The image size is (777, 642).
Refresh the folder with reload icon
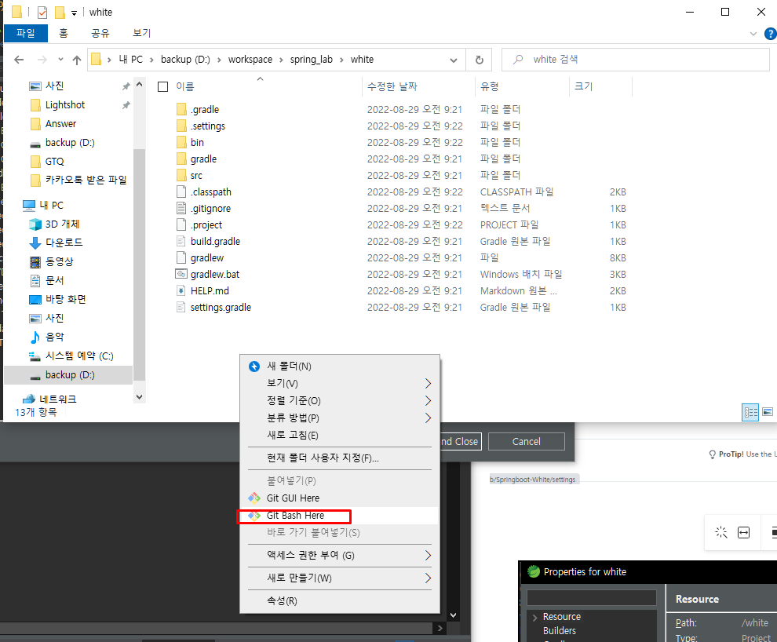click(x=480, y=60)
